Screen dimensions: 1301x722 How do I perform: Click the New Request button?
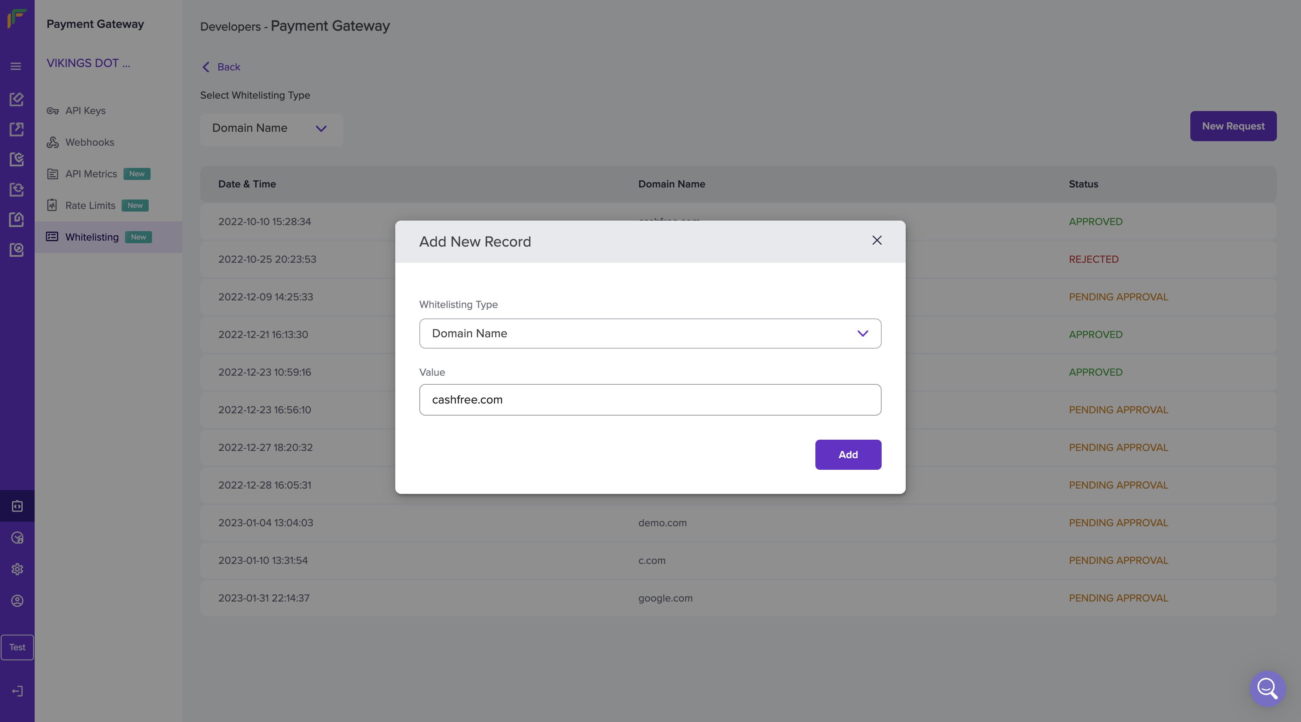(1233, 126)
